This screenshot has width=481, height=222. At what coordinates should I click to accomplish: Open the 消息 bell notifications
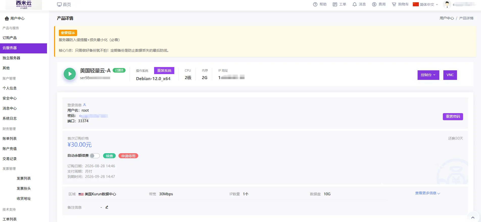click(359, 4)
